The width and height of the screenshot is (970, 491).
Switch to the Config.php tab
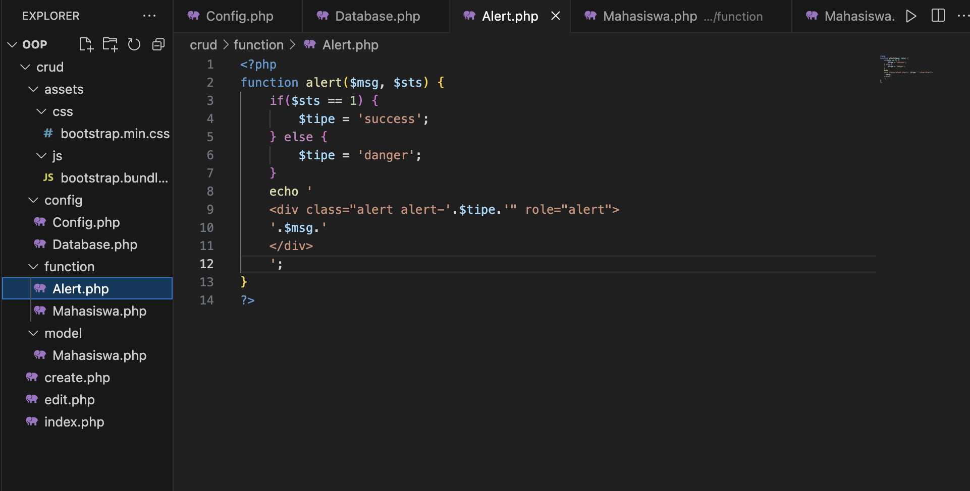[x=239, y=16]
